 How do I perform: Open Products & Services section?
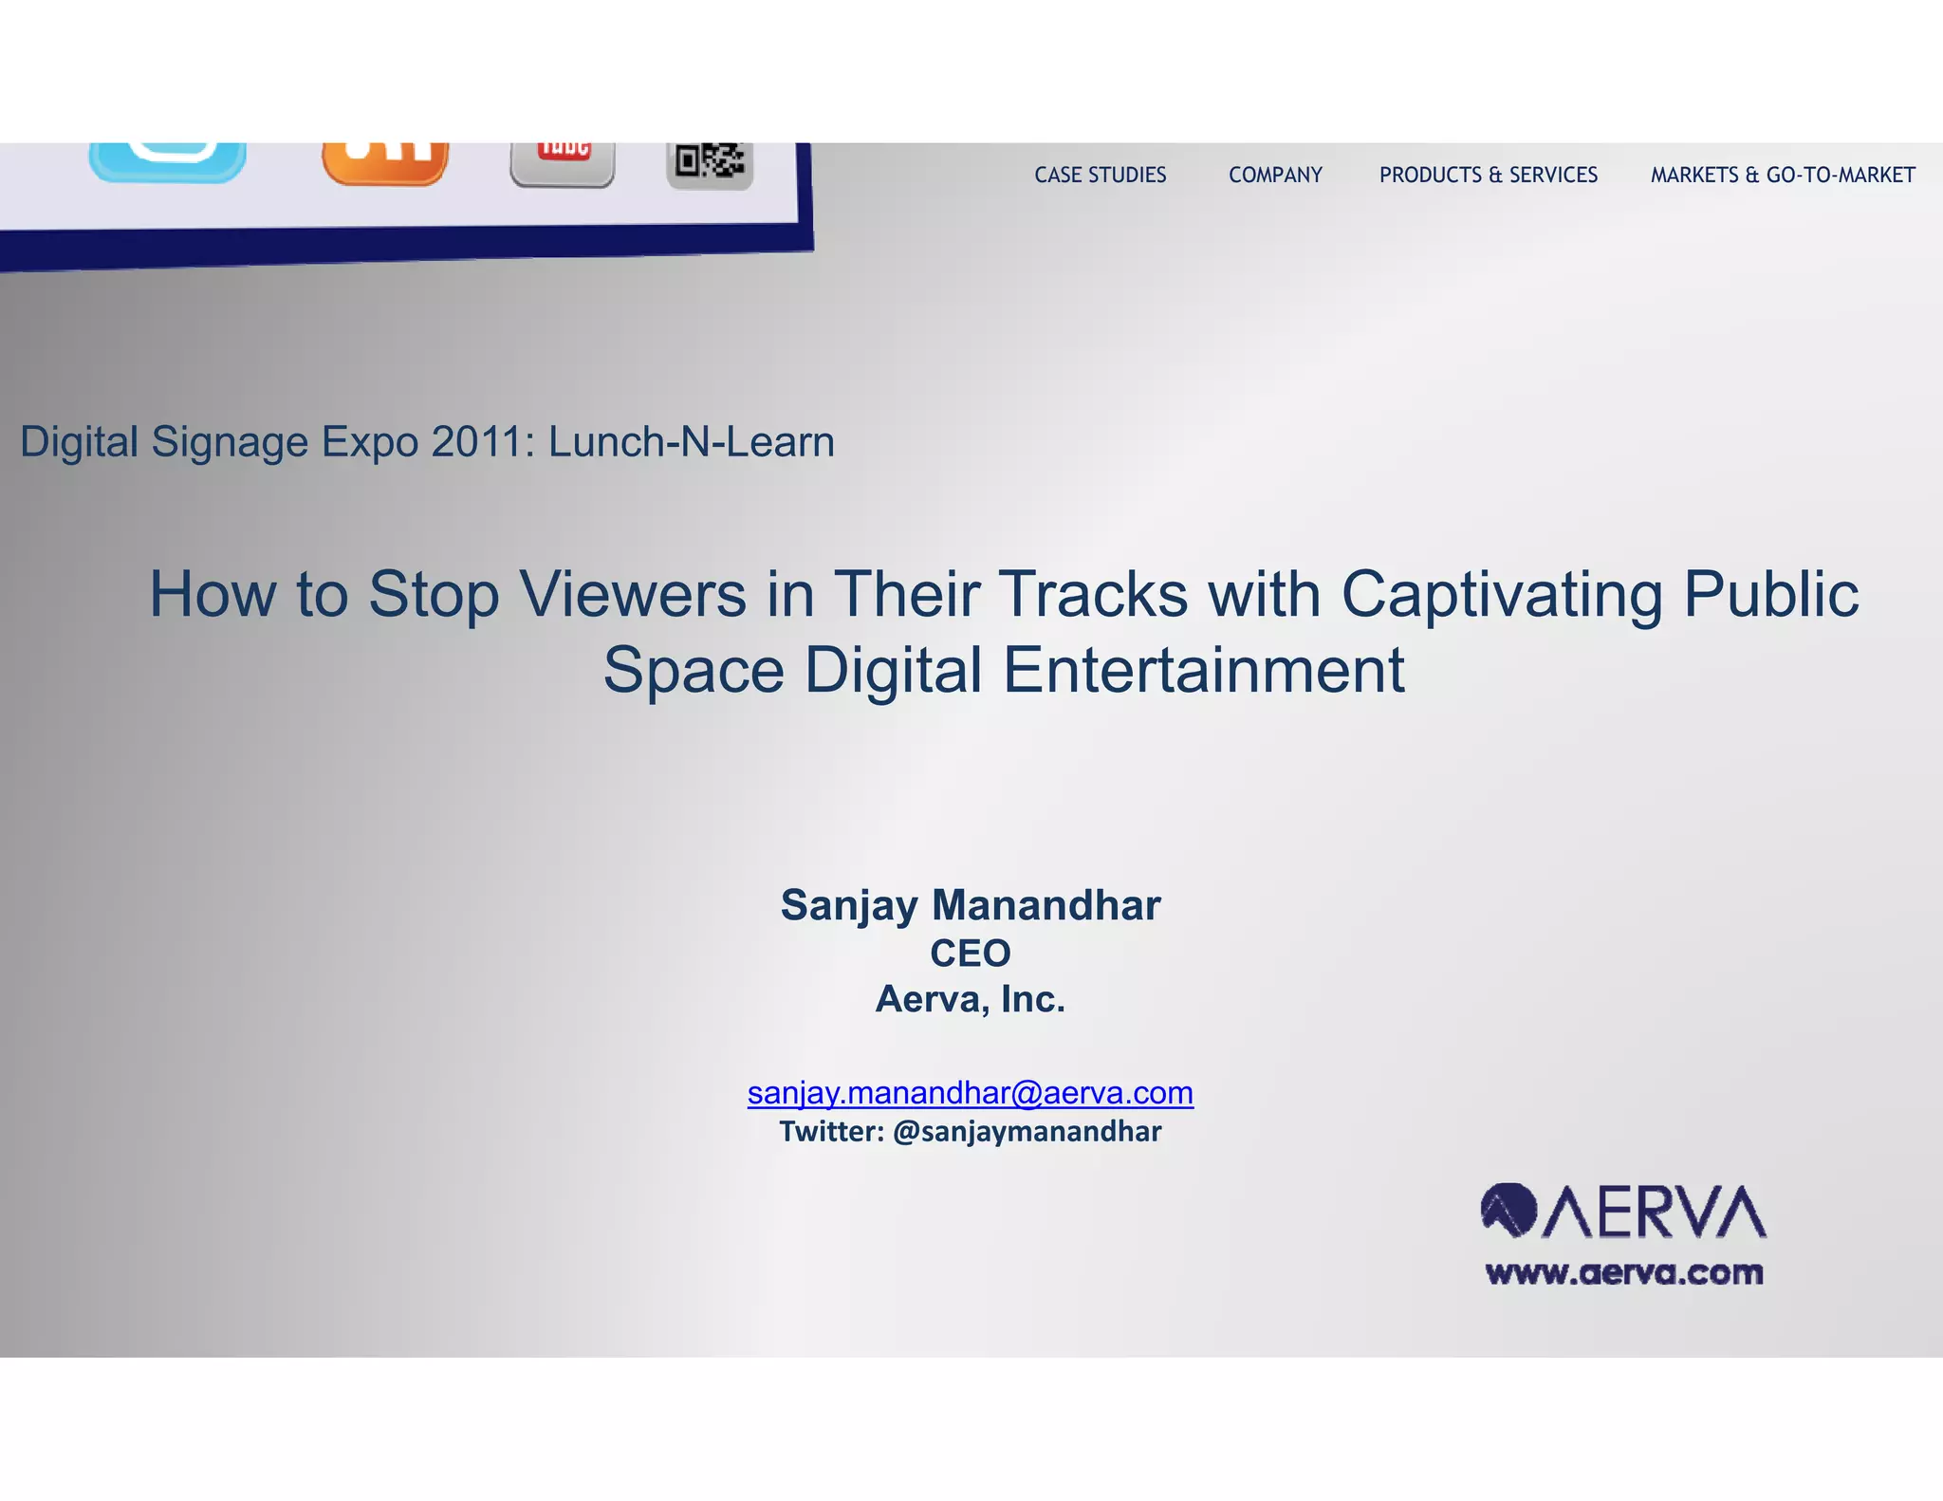pos(1488,176)
